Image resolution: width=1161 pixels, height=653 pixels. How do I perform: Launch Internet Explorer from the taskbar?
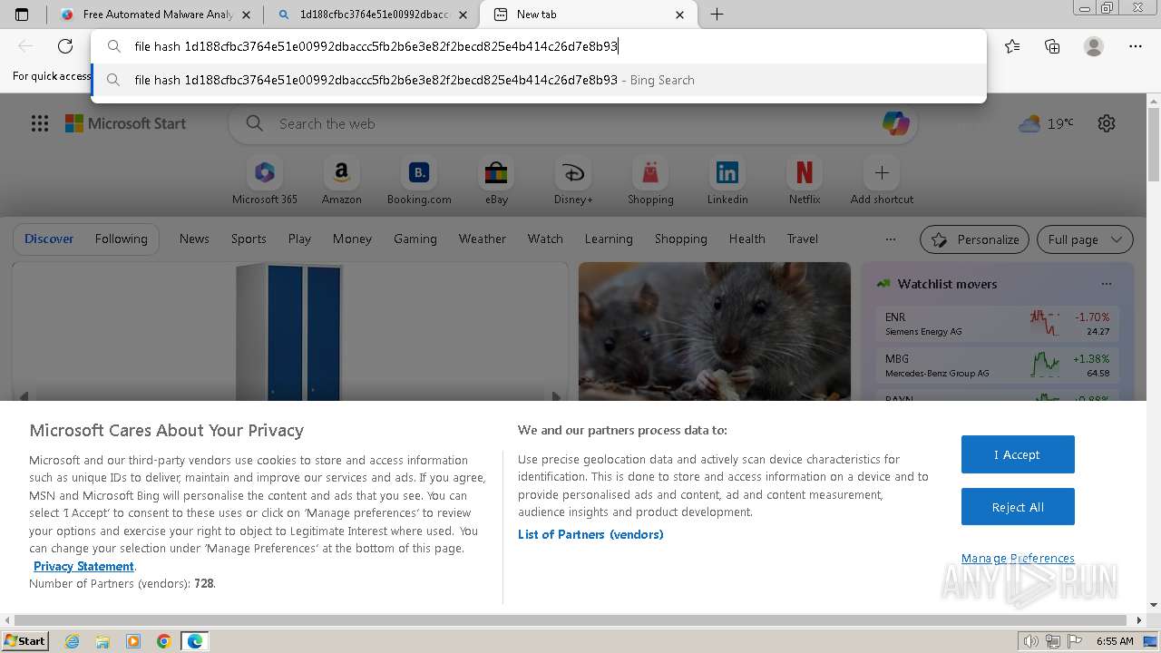point(73,641)
